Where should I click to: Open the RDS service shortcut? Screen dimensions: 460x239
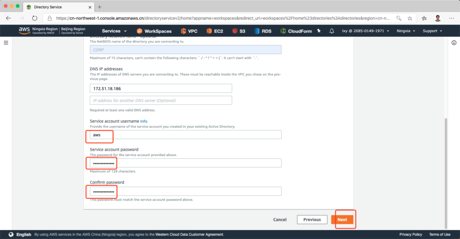point(263,31)
